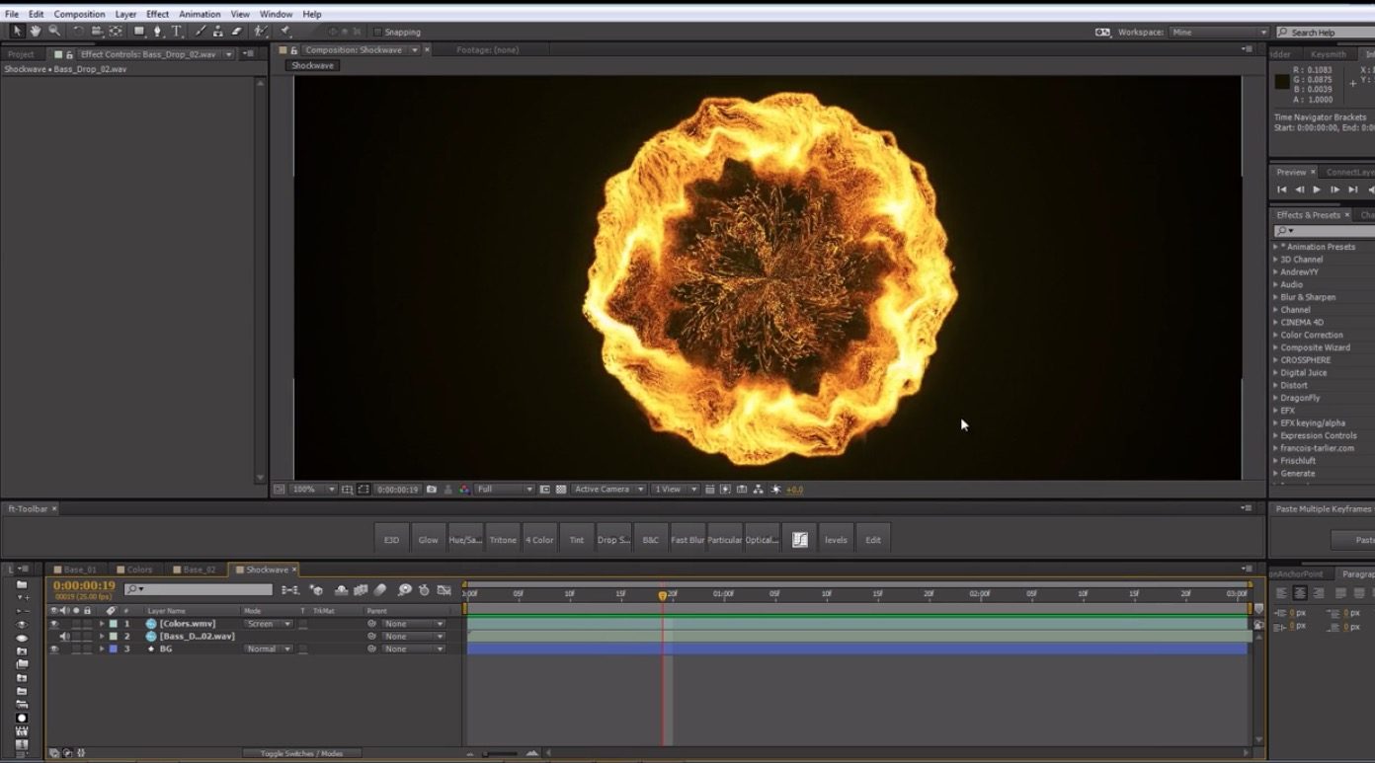Expand the Bass_D...02.wav layer properties
Viewport: 1375px width, 763px height.
[102, 637]
